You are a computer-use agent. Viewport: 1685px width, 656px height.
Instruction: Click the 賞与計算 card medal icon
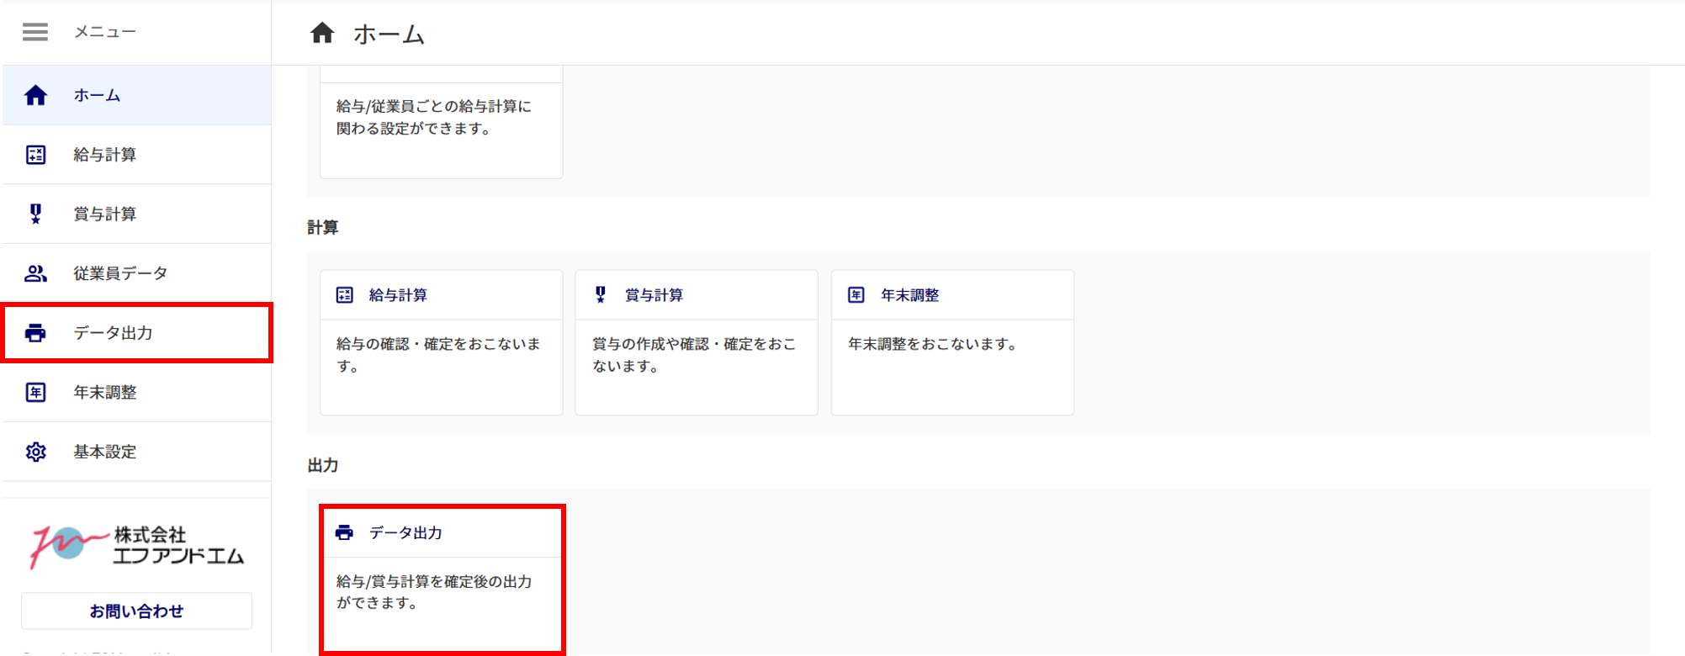(601, 294)
